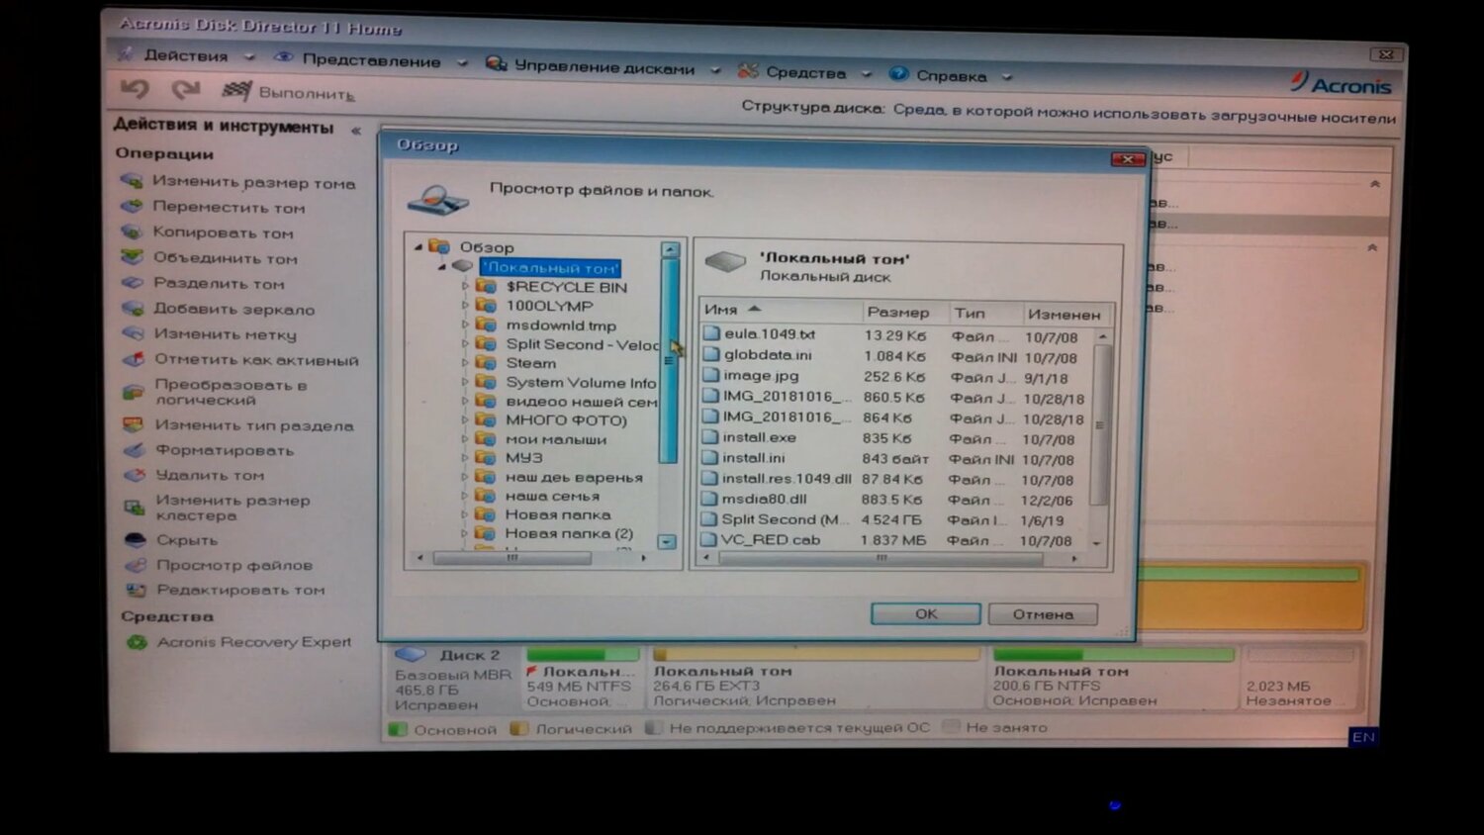Viewport: 1484px width, 835px height.
Task: Expand the $RECYCLE.BIN folder
Action: click(x=465, y=286)
